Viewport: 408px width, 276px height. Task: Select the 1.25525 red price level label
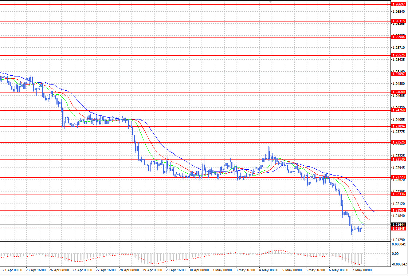[x=399, y=55]
